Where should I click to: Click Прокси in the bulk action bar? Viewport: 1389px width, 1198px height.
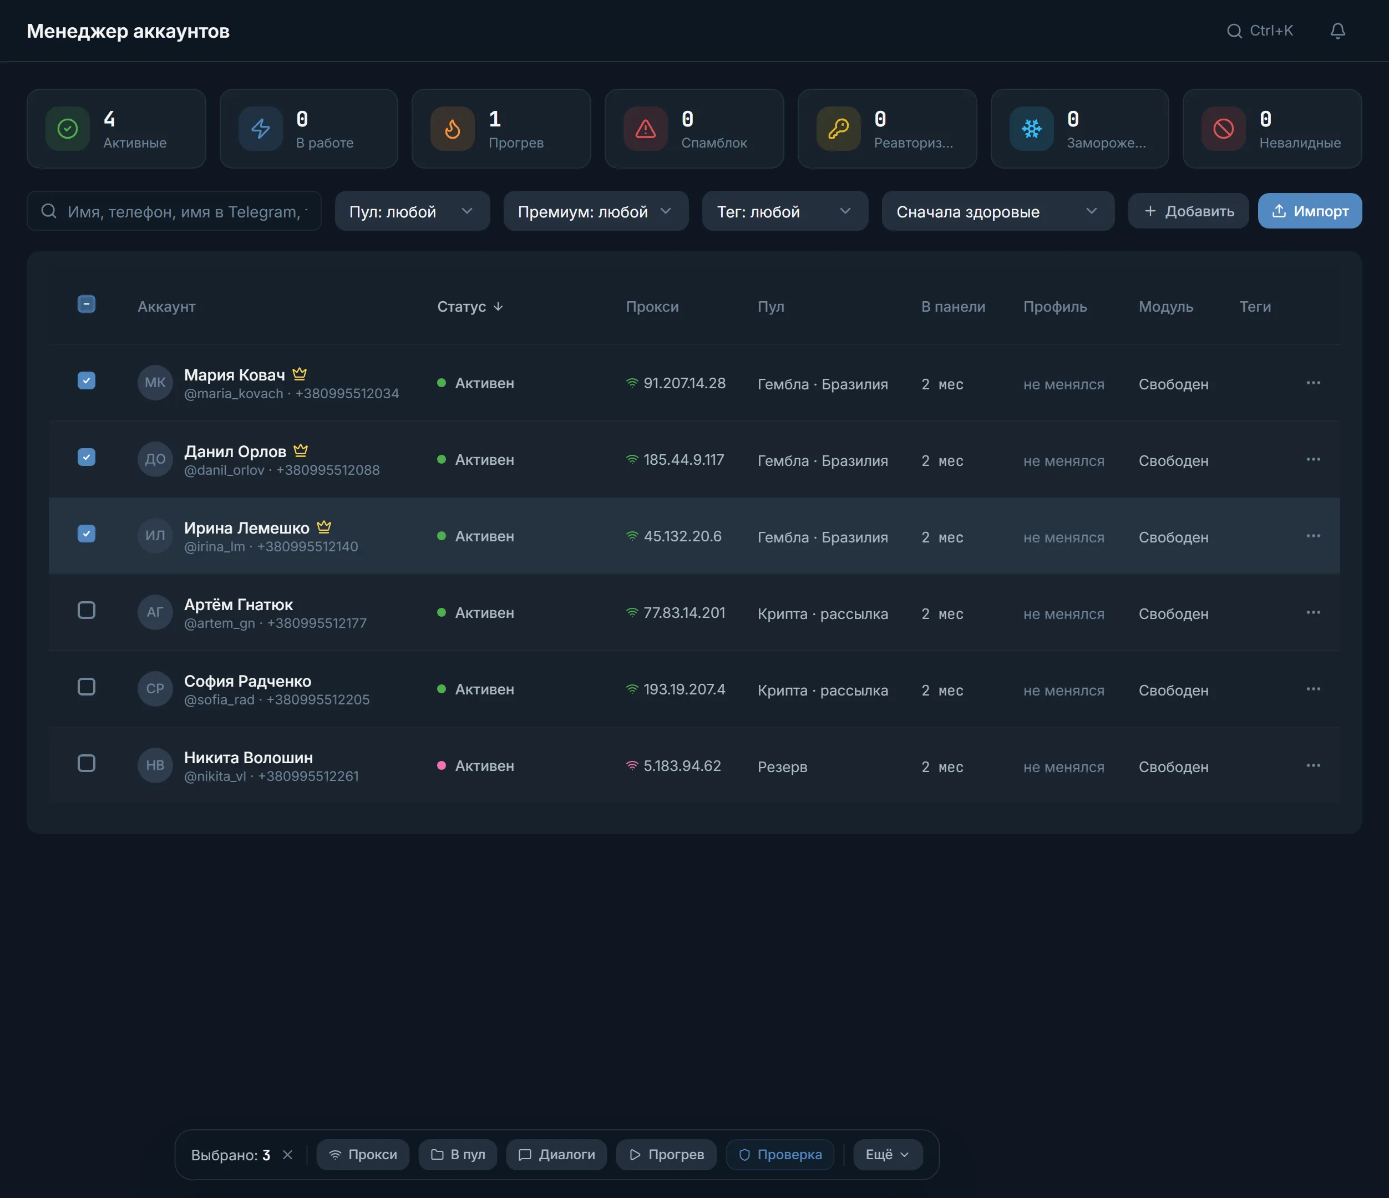[x=363, y=1154]
